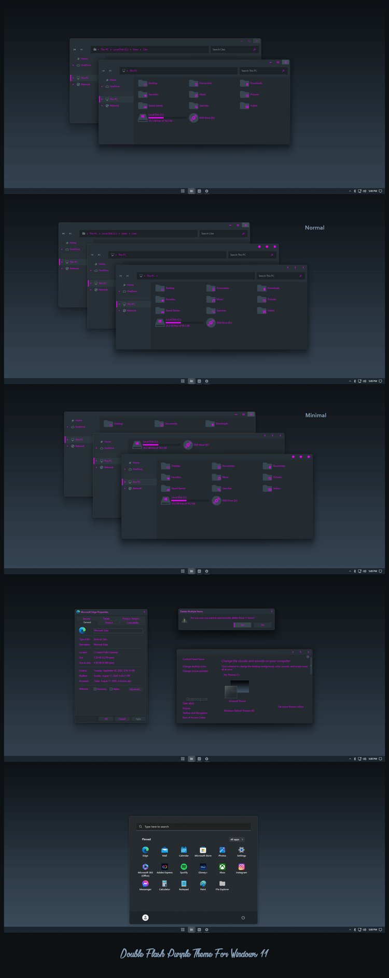Tick the Hidden attribute checkbox

point(111,689)
